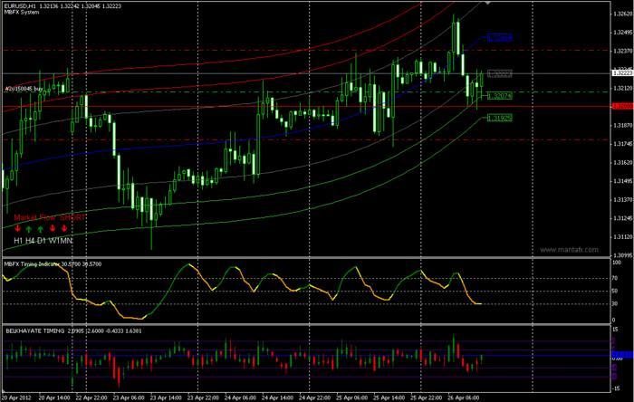The width and height of the screenshot is (634, 402).
Task: Click the green 1.31928 price tag
Action: coord(500,118)
